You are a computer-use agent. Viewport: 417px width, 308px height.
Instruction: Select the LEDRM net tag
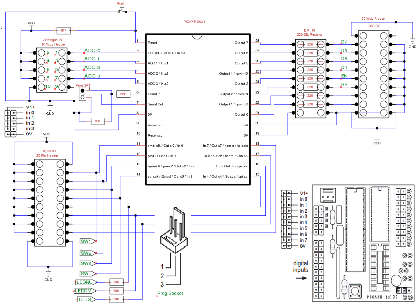click(85, 291)
